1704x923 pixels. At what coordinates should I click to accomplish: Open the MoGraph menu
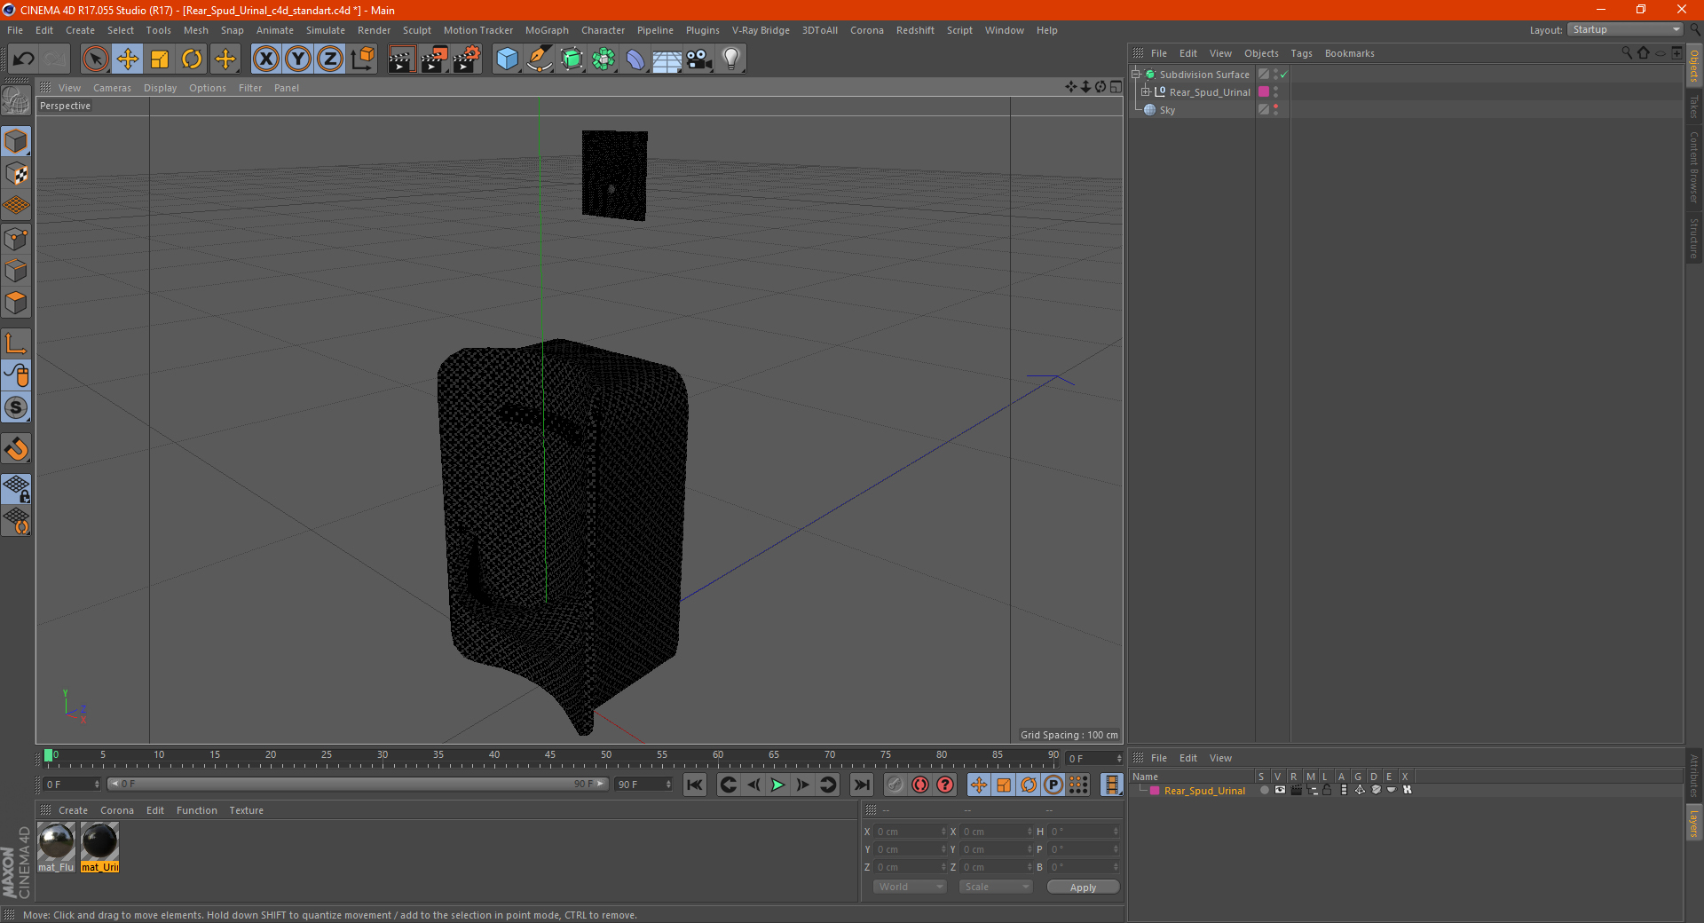[547, 30]
